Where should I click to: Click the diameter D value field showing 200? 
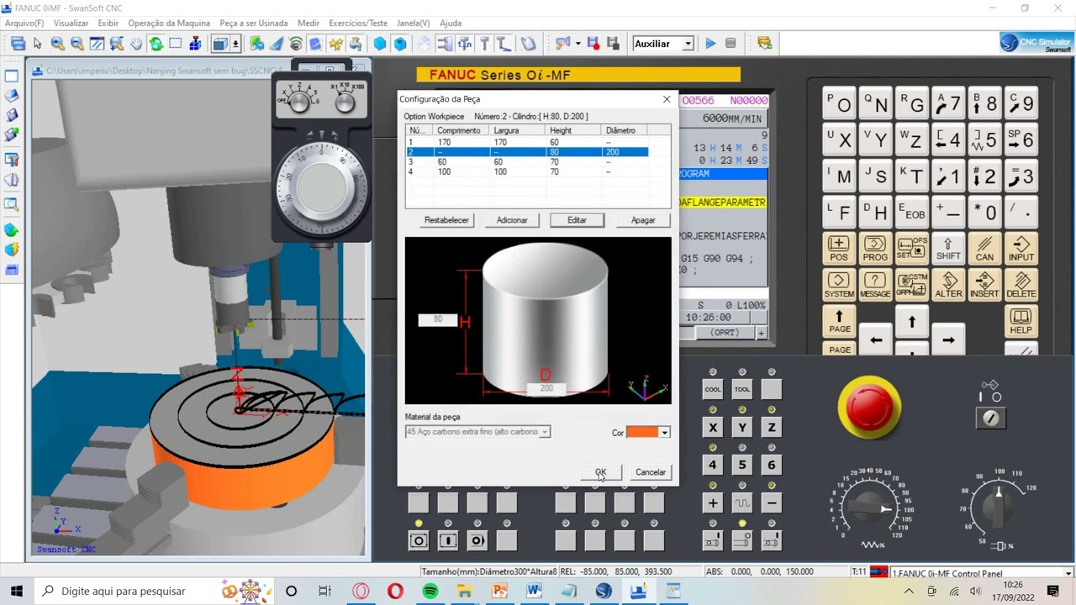(546, 388)
